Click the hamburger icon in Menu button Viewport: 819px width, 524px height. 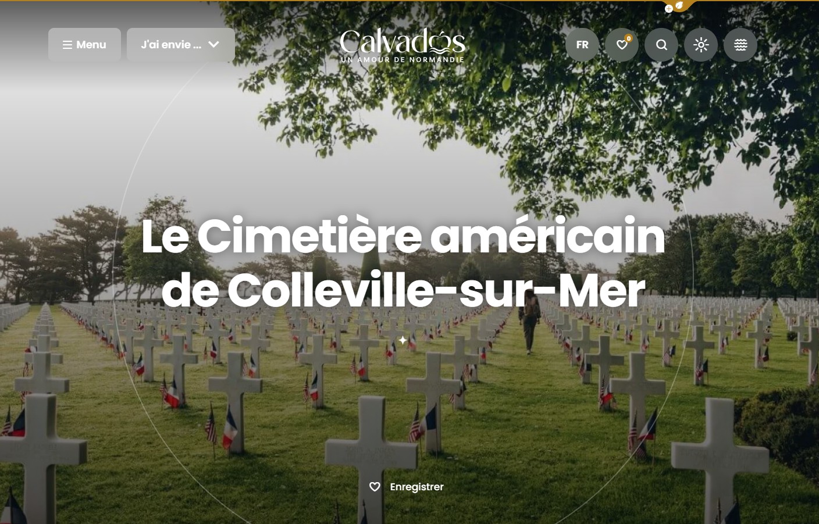point(67,45)
